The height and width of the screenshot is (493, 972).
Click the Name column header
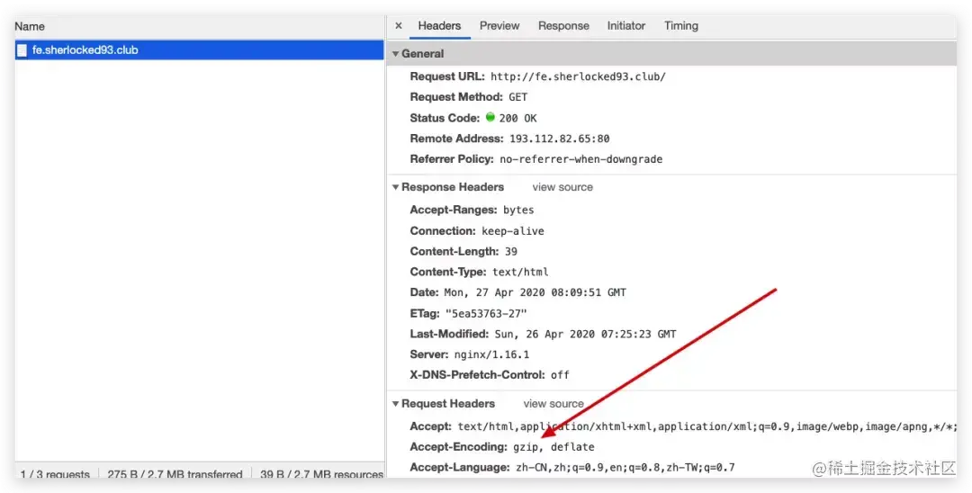30,27
